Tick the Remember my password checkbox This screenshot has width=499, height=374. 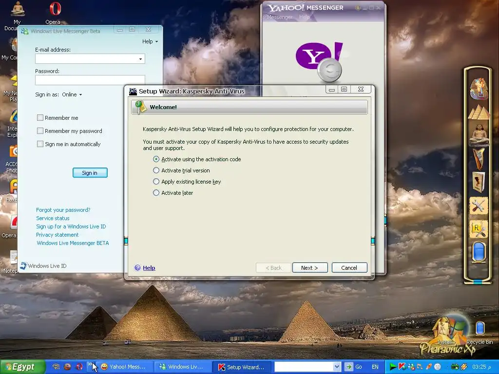click(40, 131)
